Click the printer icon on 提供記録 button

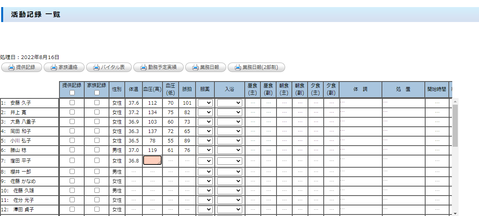coord(11,67)
